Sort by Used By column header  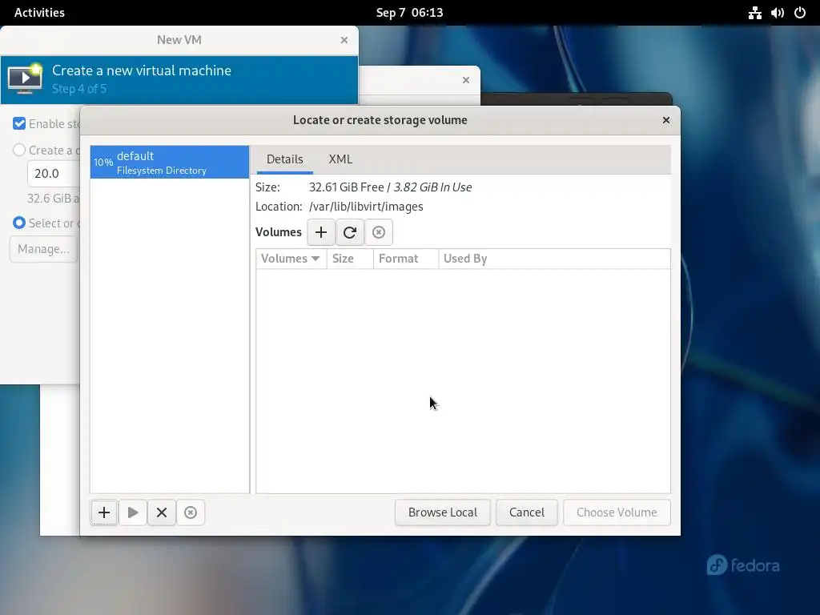click(554, 259)
